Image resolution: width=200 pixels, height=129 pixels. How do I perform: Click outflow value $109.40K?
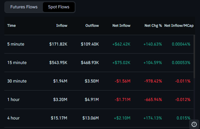pos(90,44)
